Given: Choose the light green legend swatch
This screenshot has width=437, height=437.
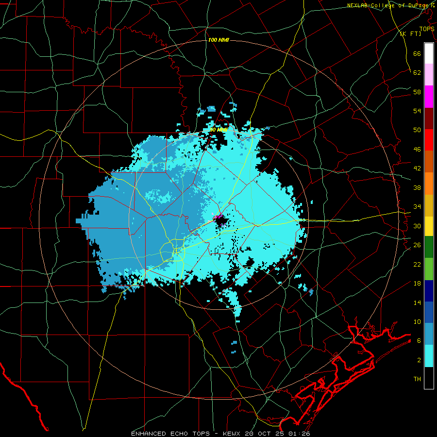Looking at the screenshot, I should (x=429, y=269).
